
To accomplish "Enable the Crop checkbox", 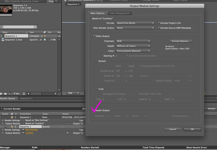I will [x=96, y=89].
